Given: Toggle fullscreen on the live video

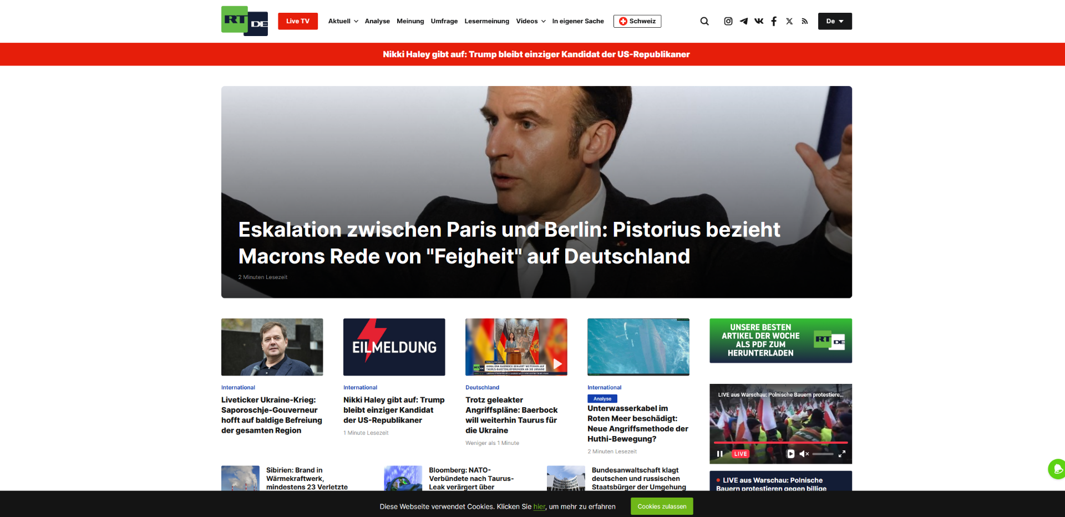Looking at the screenshot, I should (x=842, y=454).
